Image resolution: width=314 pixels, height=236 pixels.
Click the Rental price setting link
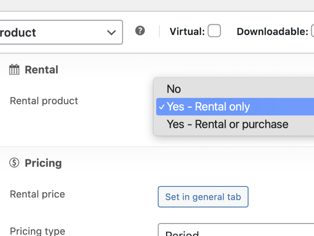(x=203, y=197)
